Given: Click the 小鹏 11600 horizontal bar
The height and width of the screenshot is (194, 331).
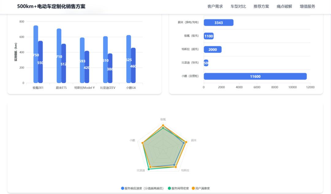Looking at the screenshot, I should 255,76.
